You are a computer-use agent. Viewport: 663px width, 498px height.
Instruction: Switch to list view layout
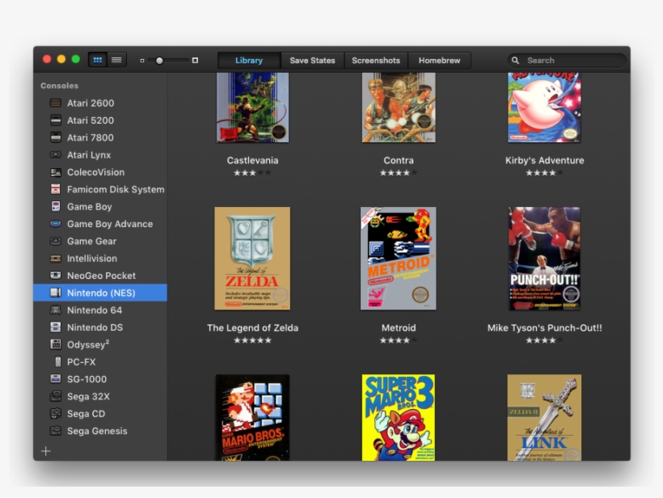117,60
